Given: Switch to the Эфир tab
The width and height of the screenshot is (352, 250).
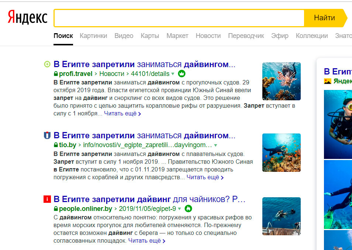Looking at the screenshot, I should [x=280, y=36].
